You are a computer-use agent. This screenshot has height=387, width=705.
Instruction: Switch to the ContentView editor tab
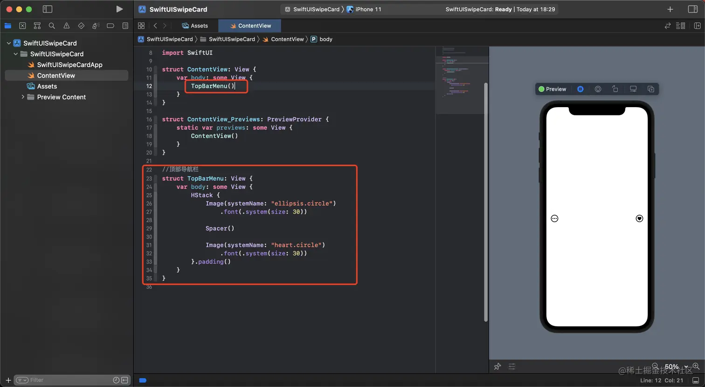250,26
